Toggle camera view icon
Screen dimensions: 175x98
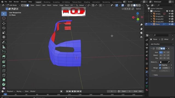[x=141, y=33]
